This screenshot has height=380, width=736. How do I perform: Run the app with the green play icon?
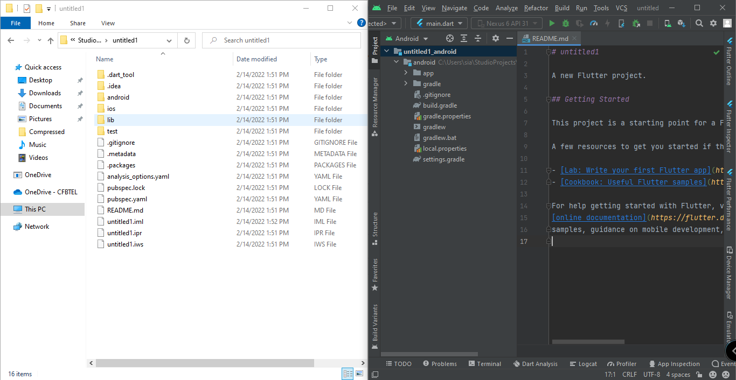point(552,23)
